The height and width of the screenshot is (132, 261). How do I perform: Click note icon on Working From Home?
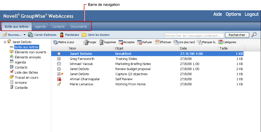59,84
